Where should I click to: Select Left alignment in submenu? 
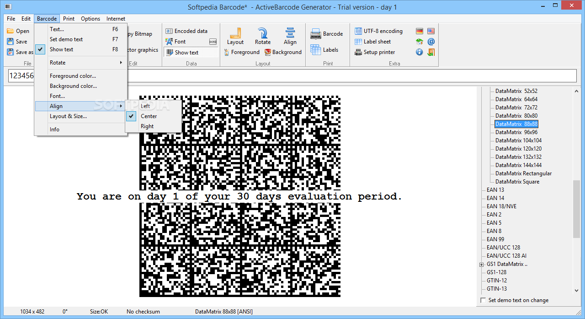154,106
